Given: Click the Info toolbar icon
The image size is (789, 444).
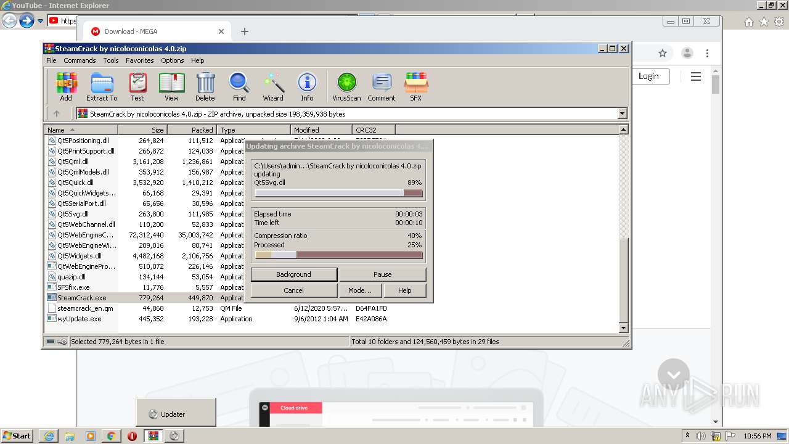Looking at the screenshot, I should click(x=307, y=86).
